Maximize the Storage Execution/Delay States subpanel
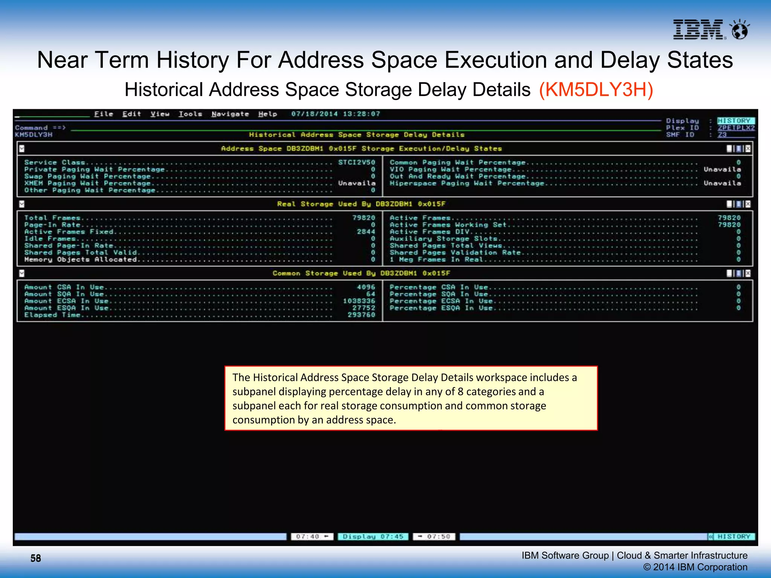The image size is (771, 578). [x=739, y=149]
